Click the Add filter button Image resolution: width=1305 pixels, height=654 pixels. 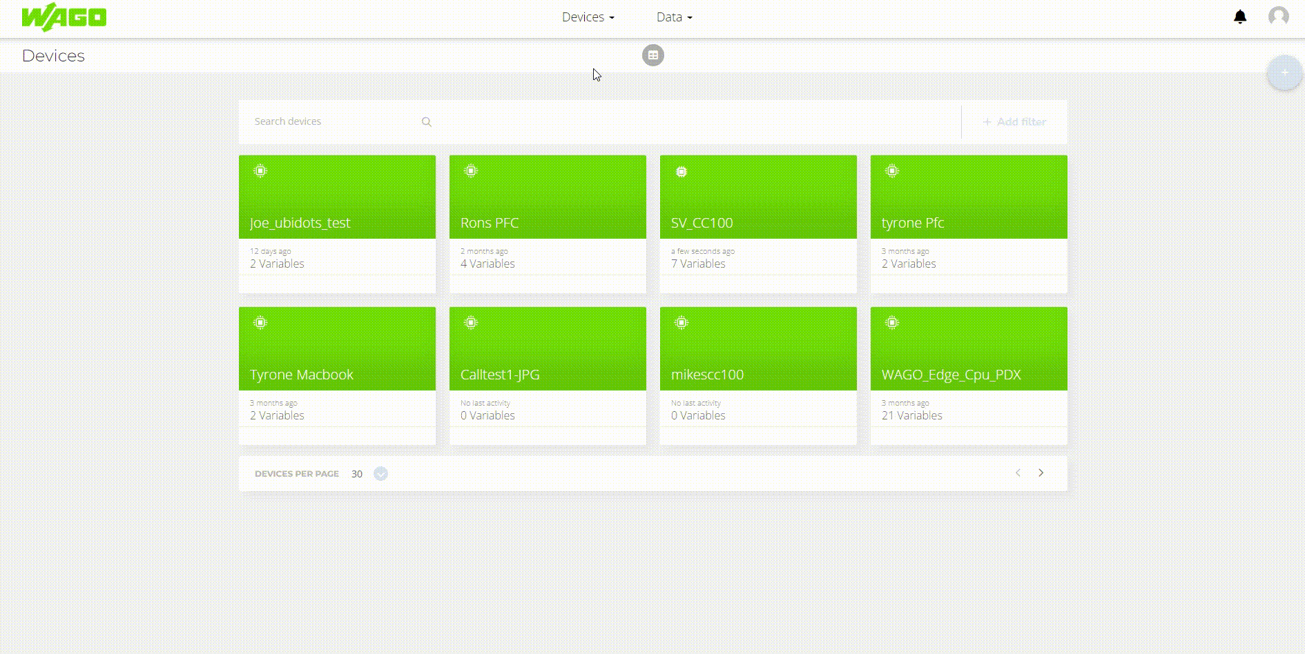(x=1014, y=121)
